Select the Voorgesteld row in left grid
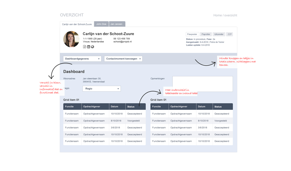 coord(104,120)
